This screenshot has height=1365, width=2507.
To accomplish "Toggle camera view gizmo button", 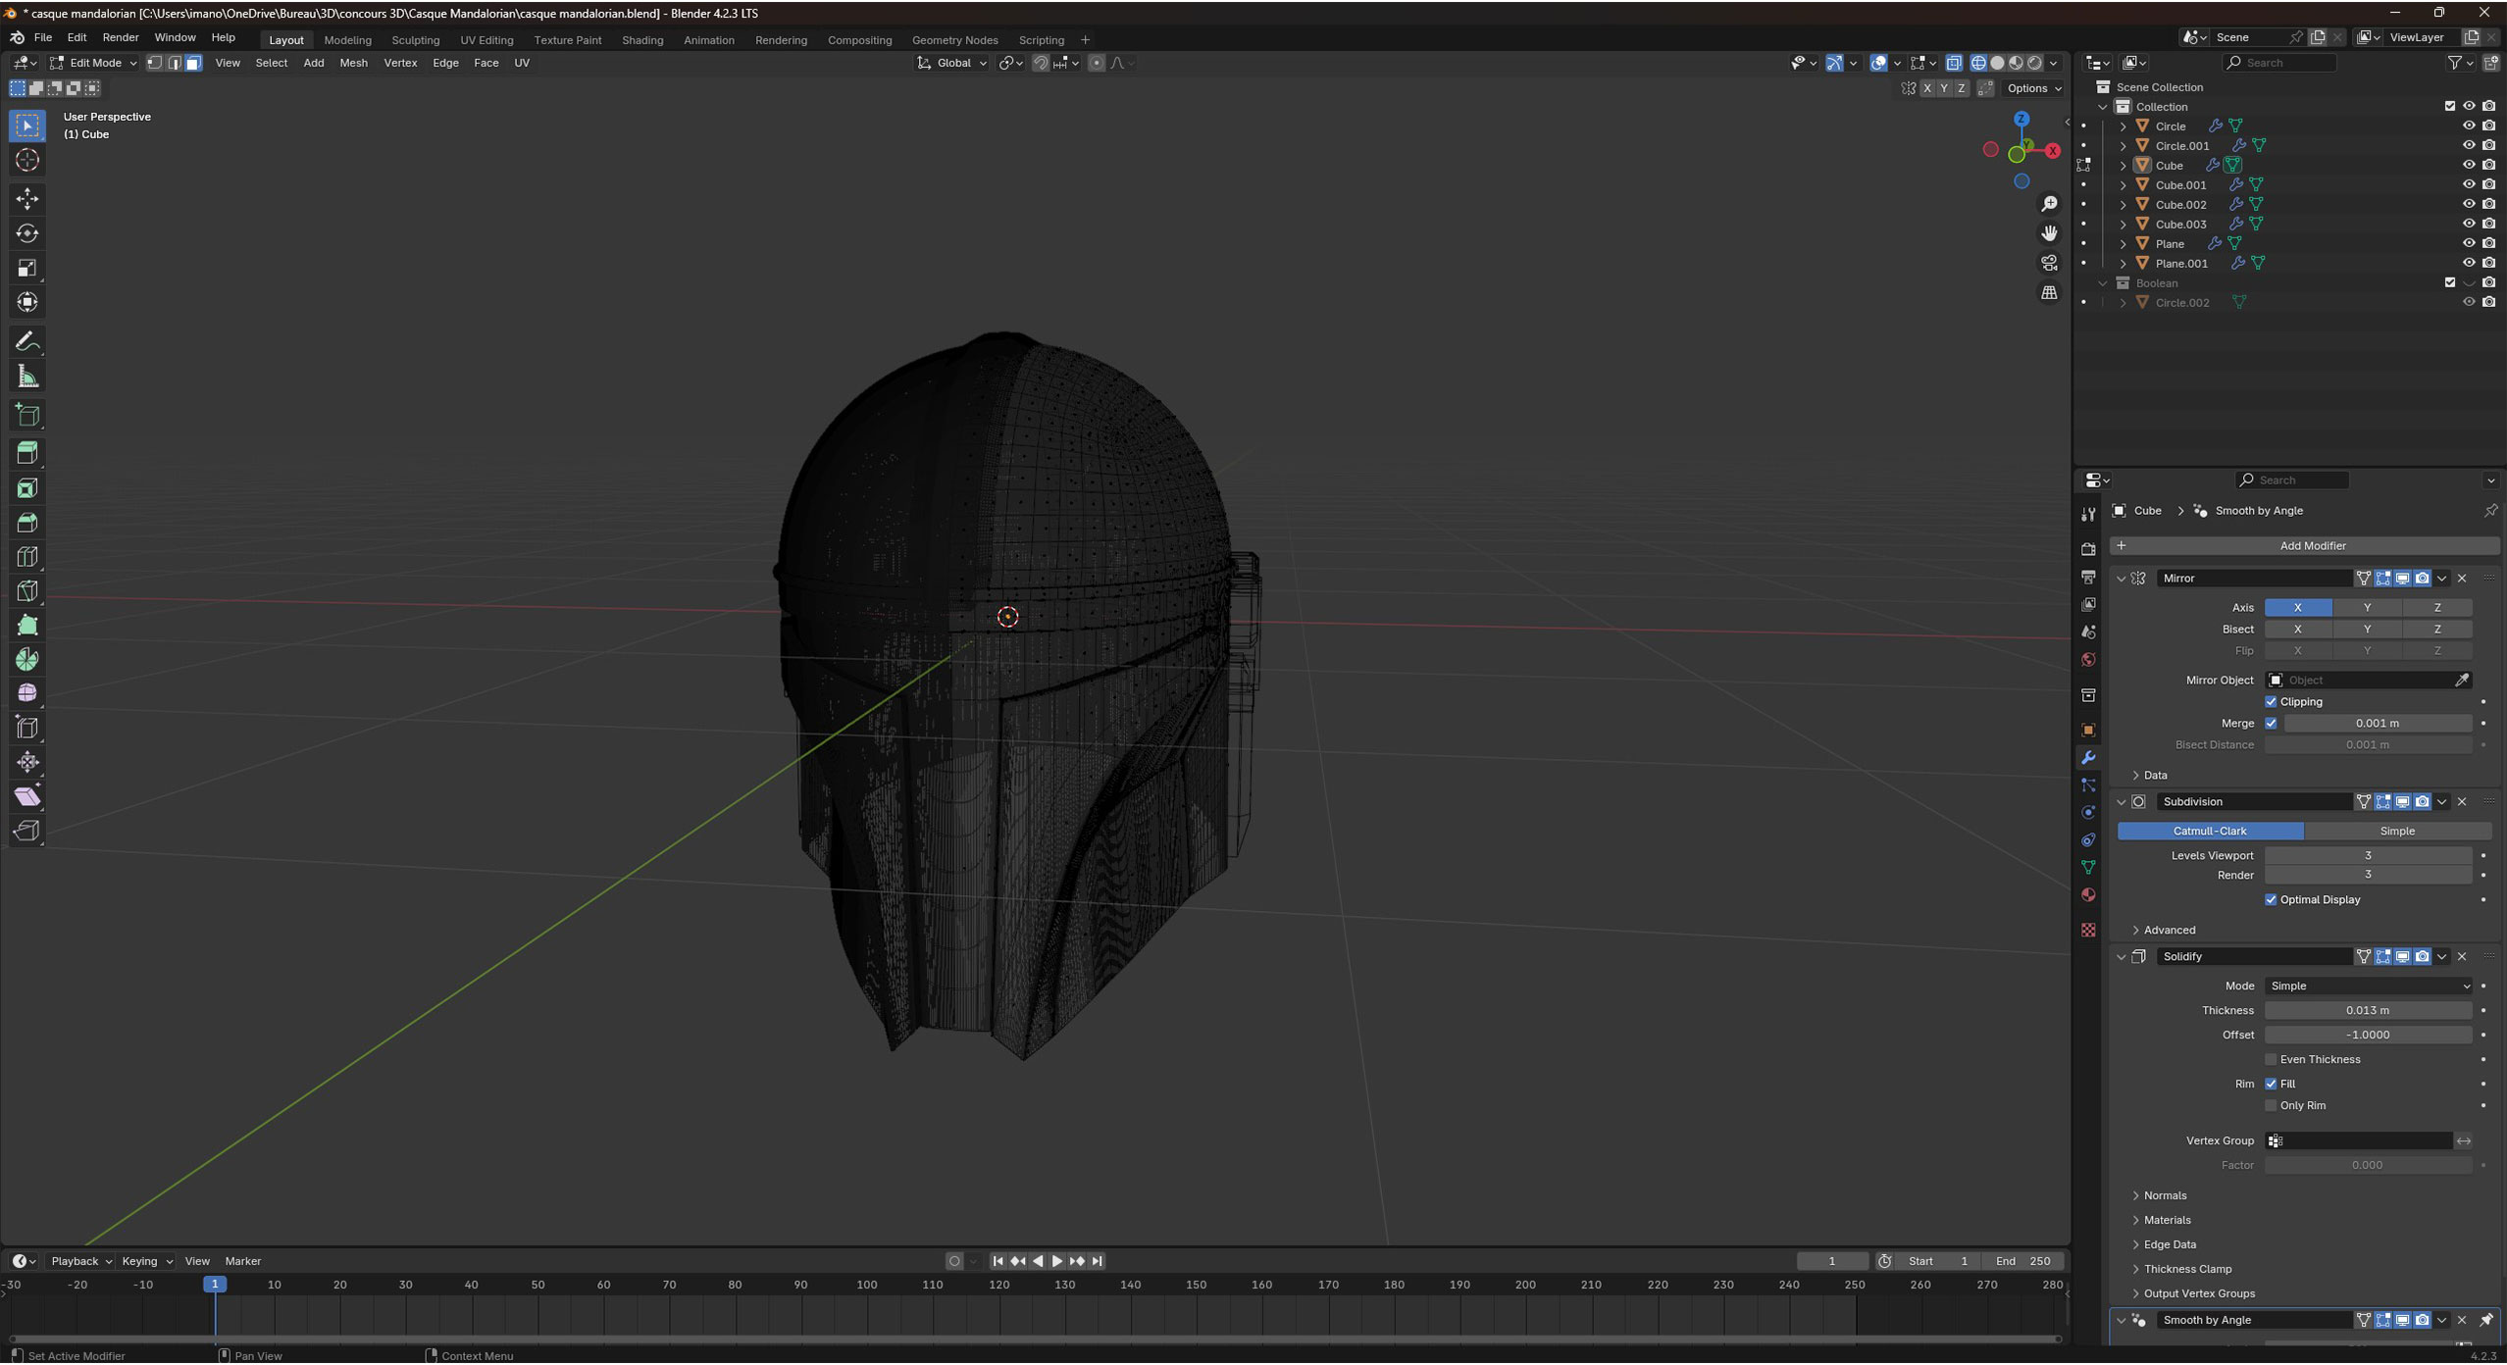I will [2049, 263].
